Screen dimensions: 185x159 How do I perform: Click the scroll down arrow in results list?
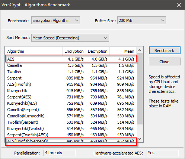[x=140, y=139]
